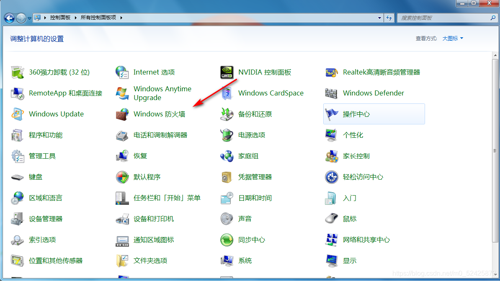The height and width of the screenshot is (281, 500).
Task: Open 网络和共享中心 icon
Action: [x=331, y=240]
